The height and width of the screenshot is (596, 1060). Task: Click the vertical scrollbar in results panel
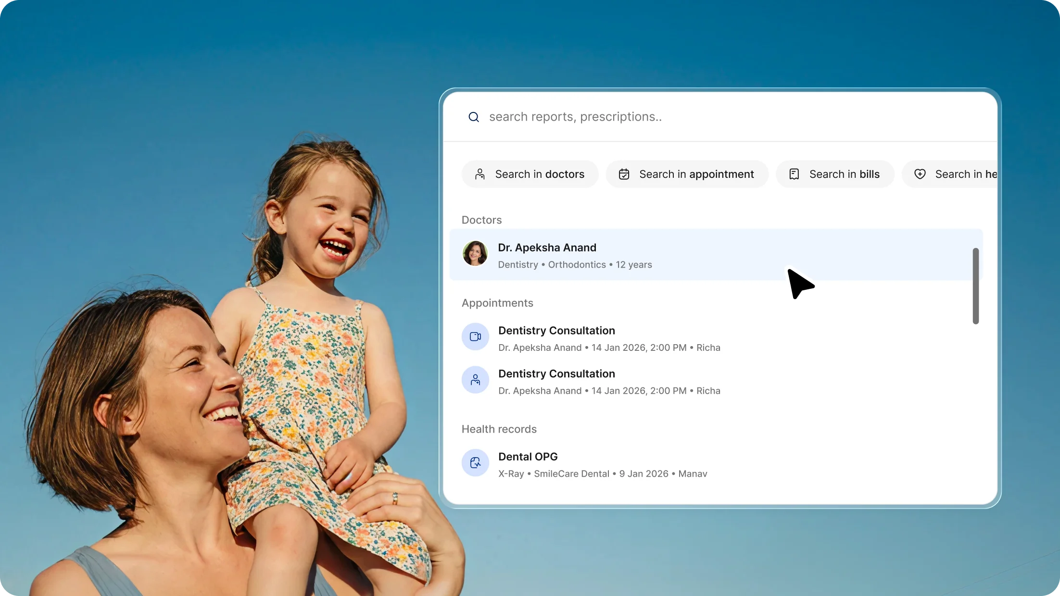tap(975, 286)
